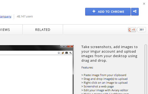Click the Add to Chrome button

pos(108,12)
